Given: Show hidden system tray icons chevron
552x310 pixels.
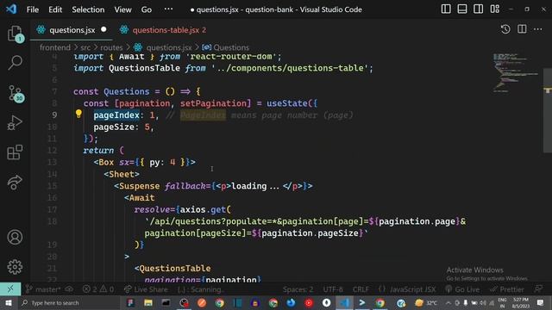Looking at the screenshot, I should coord(448,302).
